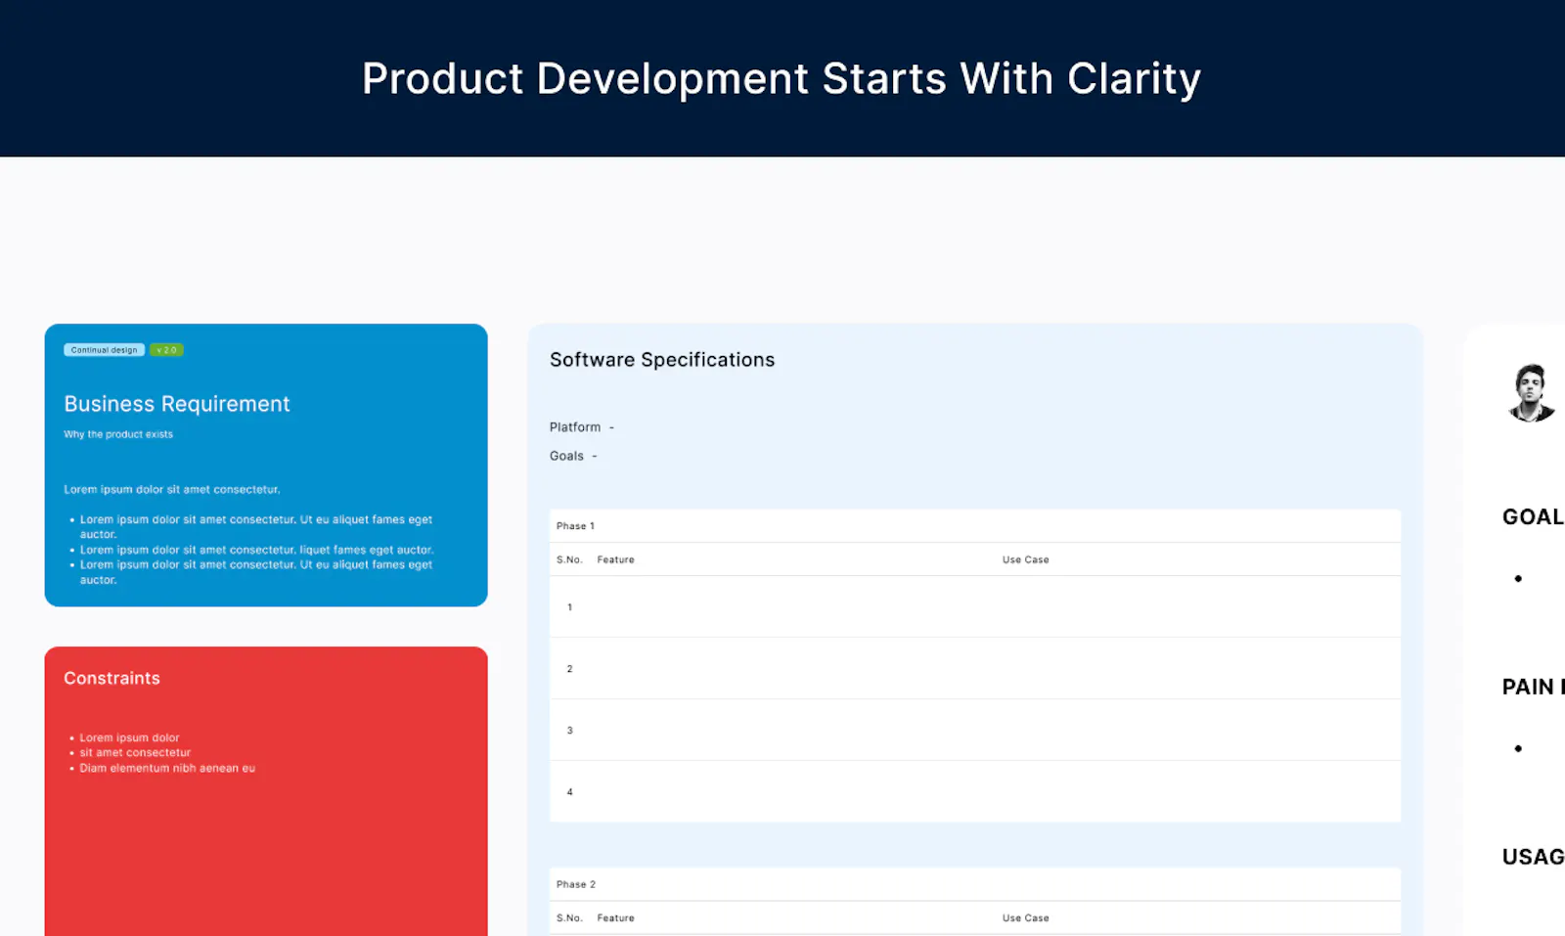Select row number 1 in Phase 1
The width and height of the screenshot is (1565, 936).
[975, 607]
